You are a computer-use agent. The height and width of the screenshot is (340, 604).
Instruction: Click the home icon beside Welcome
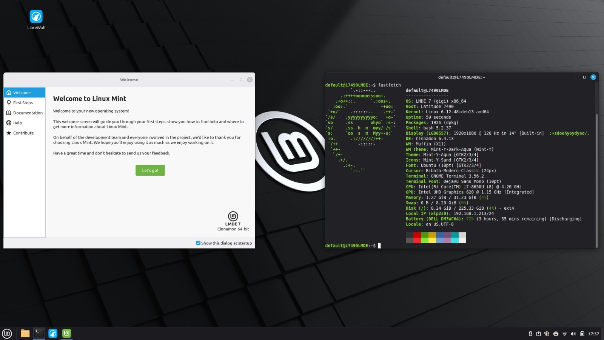click(x=9, y=93)
